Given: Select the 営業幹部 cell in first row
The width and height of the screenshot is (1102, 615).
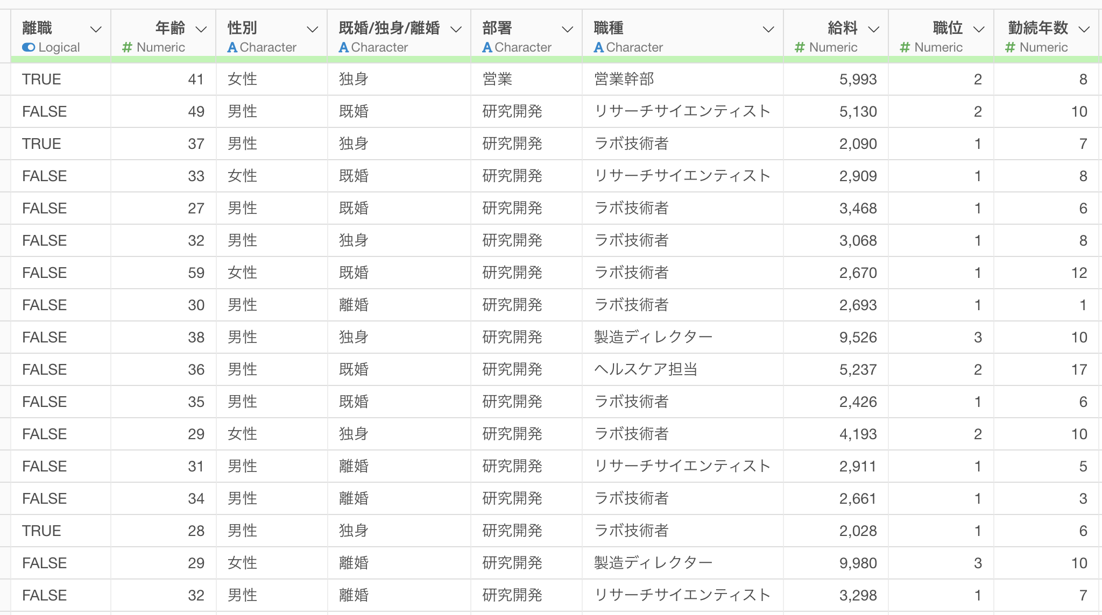Looking at the screenshot, I should pyautogui.click(x=624, y=79).
